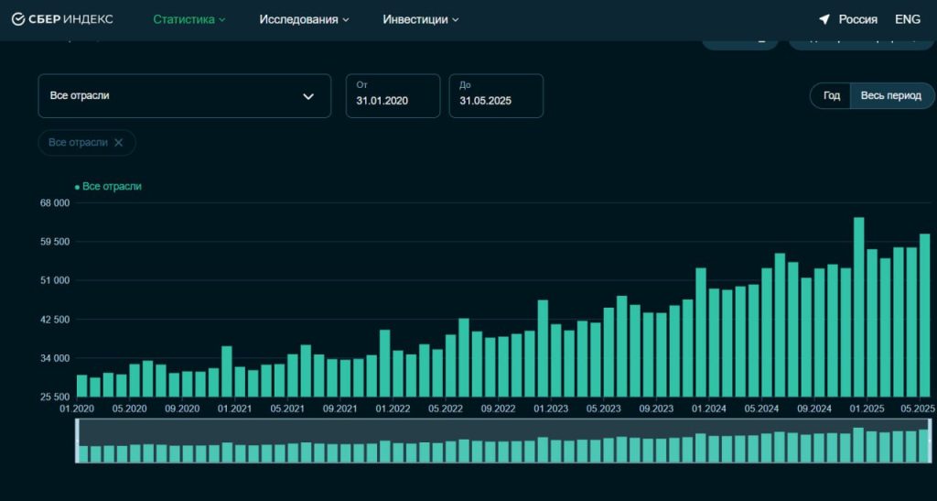This screenshot has height=501, width=937.
Task: Click the От start date field
Action: [393, 96]
